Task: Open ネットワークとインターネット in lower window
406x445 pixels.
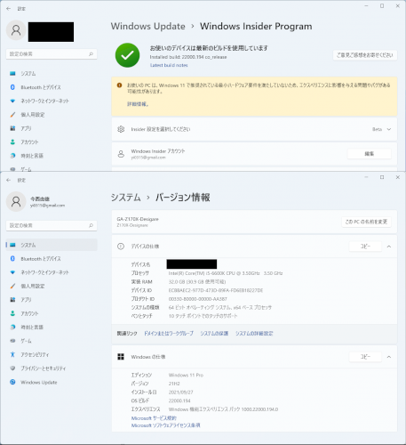Action: (44, 272)
